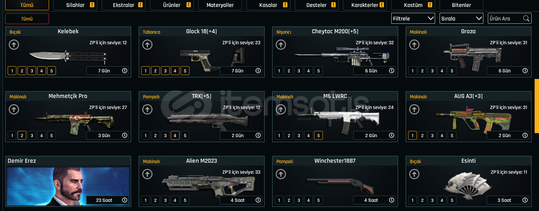This screenshot has height=211, width=539.
Task: Click the clock icon on Demir Erez's 23 Saat
Action: pyautogui.click(x=125, y=200)
